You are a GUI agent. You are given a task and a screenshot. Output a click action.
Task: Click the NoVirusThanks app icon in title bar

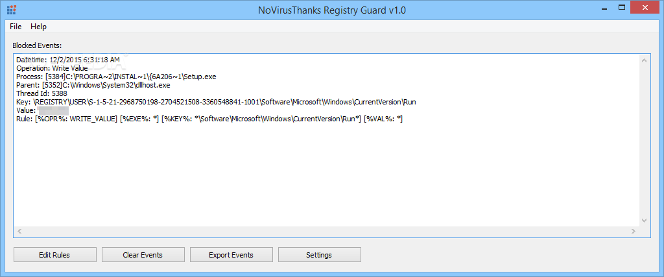coord(12,10)
